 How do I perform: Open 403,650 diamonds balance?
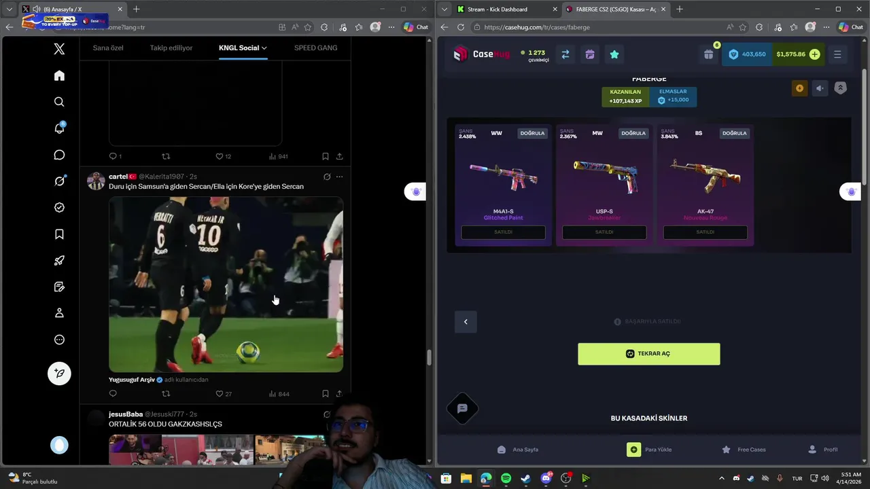747,54
